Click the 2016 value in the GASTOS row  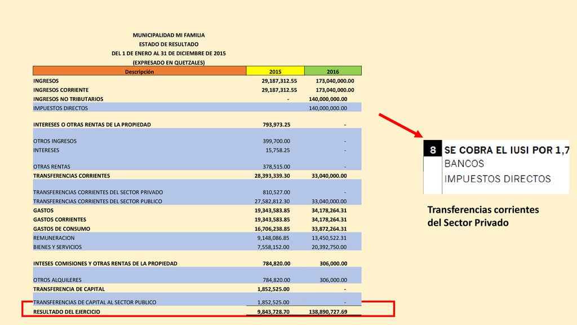click(329, 210)
